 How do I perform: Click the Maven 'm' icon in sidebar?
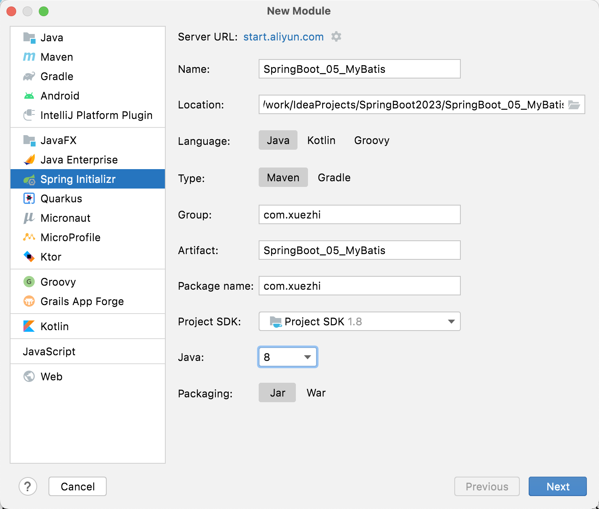[x=29, y=57]
